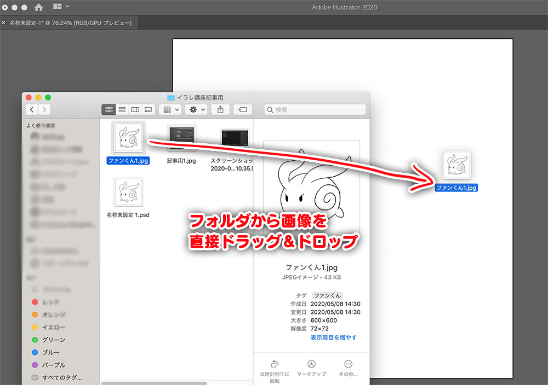Select the ファンくん1.jpg thumbnail in Finder
Image resolution: width=548 pixels, height=385 pixels.
(x=128, y=137)
